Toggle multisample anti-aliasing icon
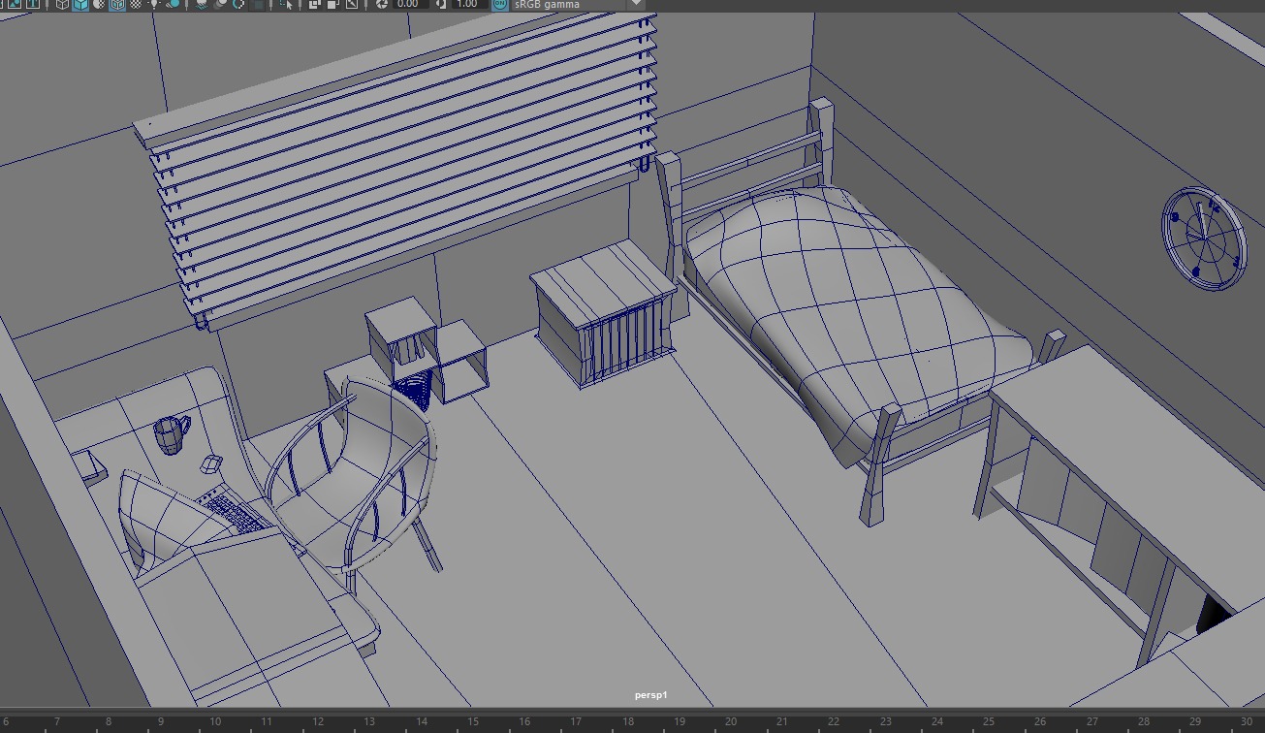Screen dimensions: 1265x733 tap(238, 4)
